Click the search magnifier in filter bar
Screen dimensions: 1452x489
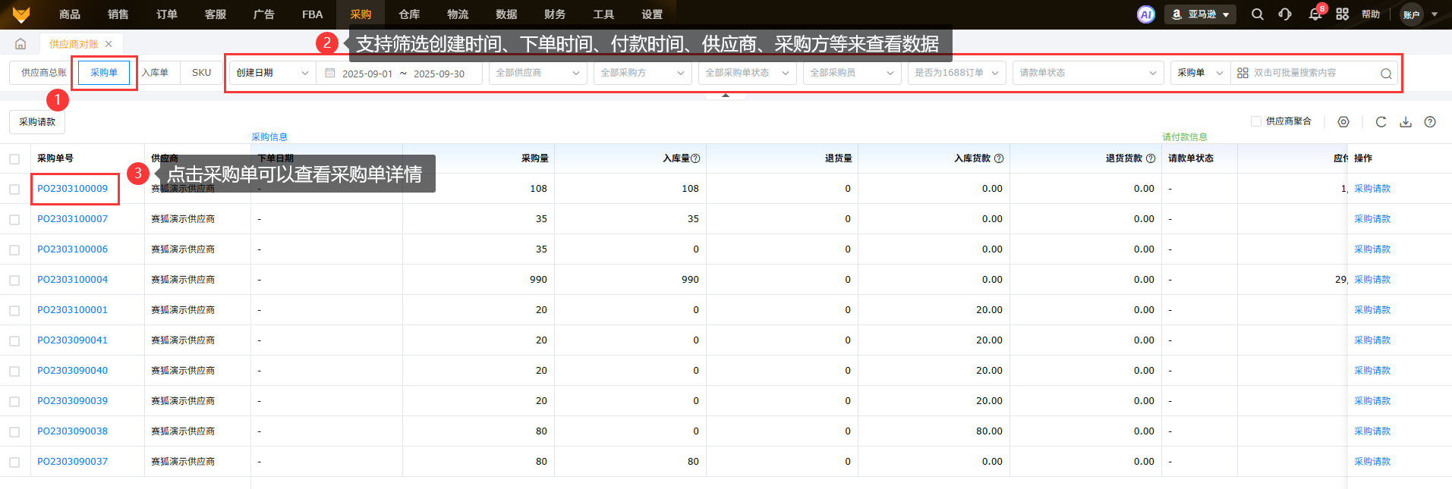[x=1386, y=74]
